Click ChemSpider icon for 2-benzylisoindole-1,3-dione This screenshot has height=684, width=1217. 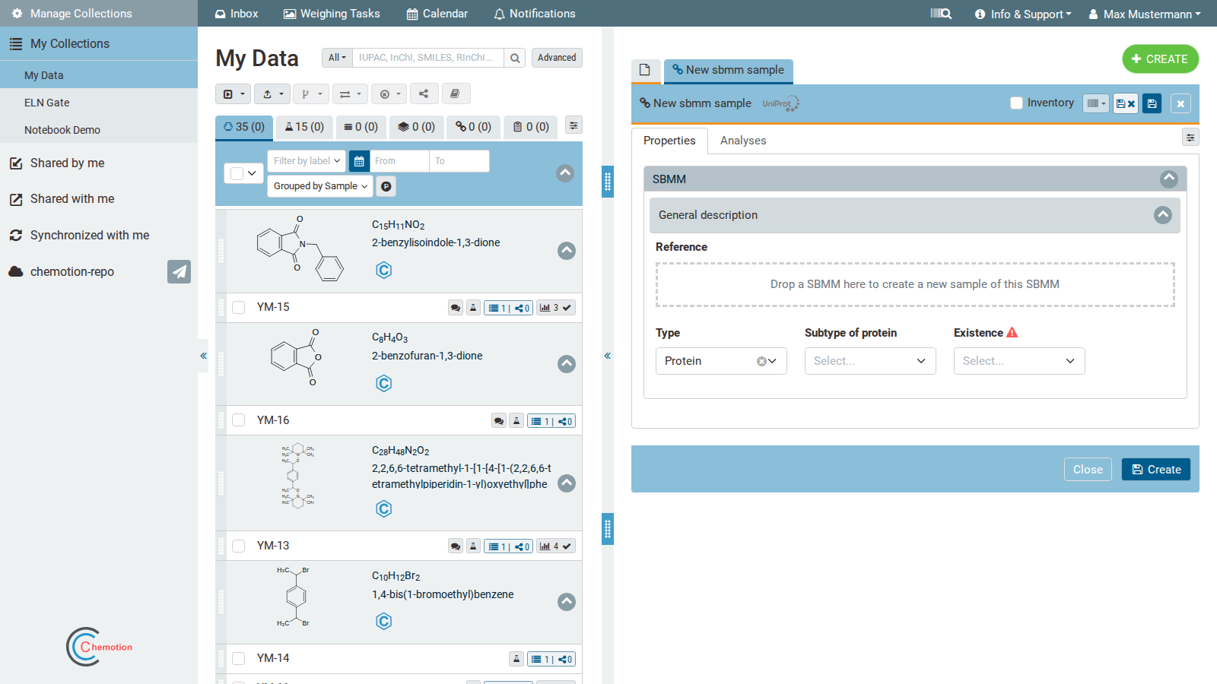point(384,271)
